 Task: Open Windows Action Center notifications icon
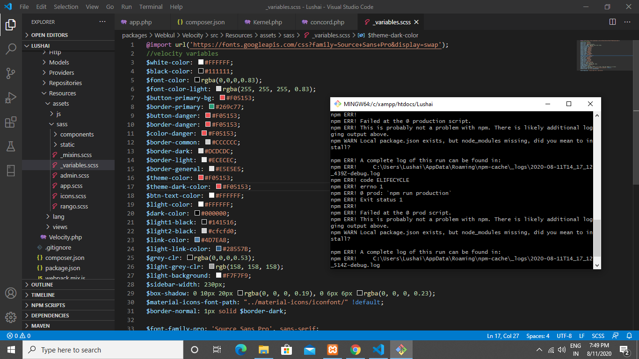coord(624,350)
